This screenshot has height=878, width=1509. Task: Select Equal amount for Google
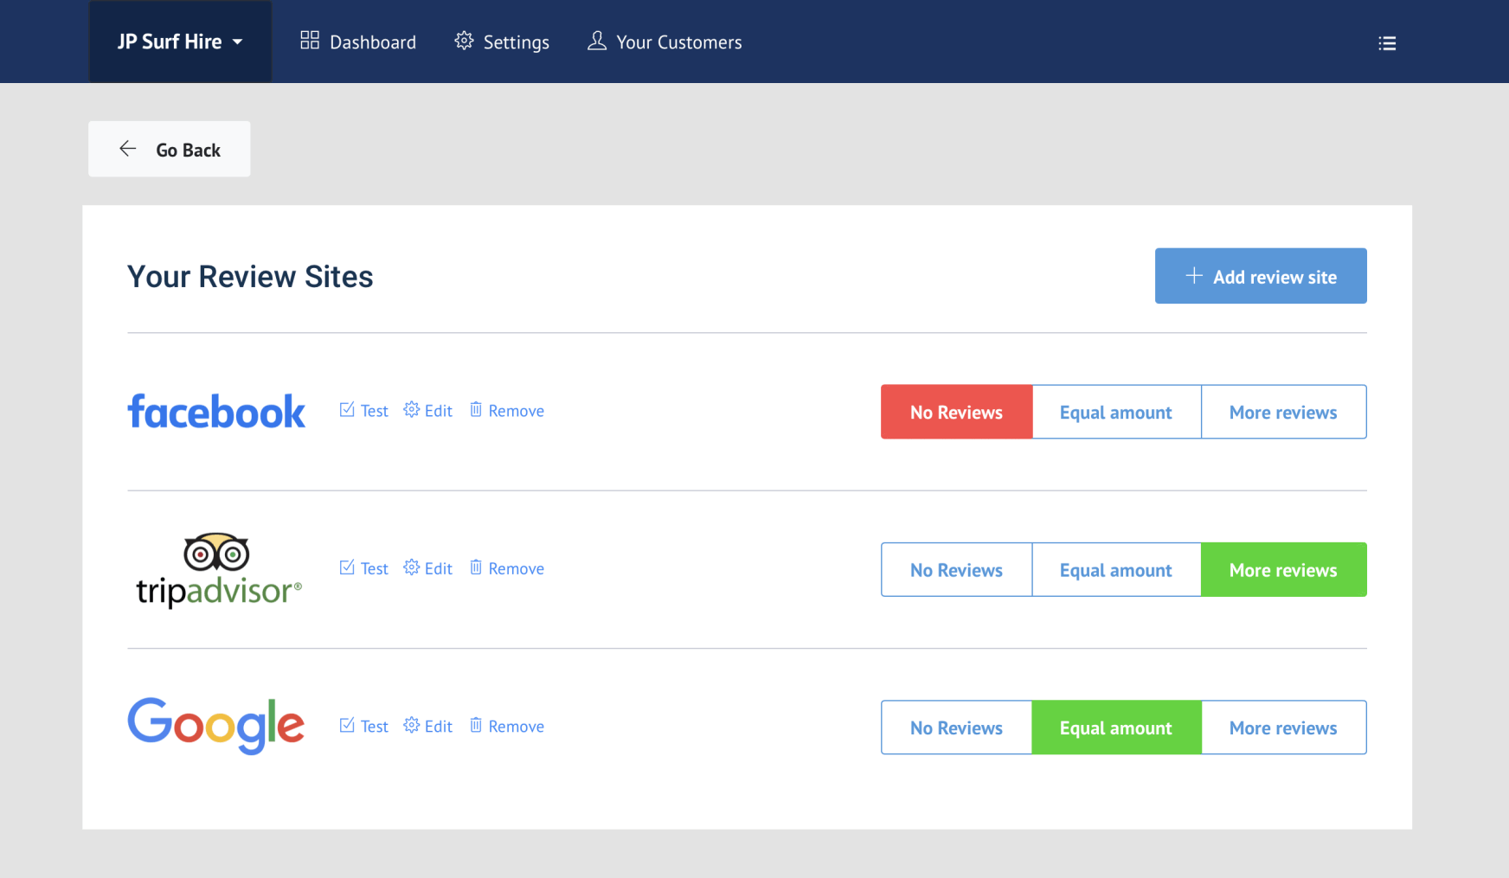pos(1116,727)
